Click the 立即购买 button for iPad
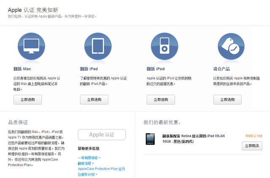Image resolution: width=270 pixels, height=178 pixels. point(252,146)
